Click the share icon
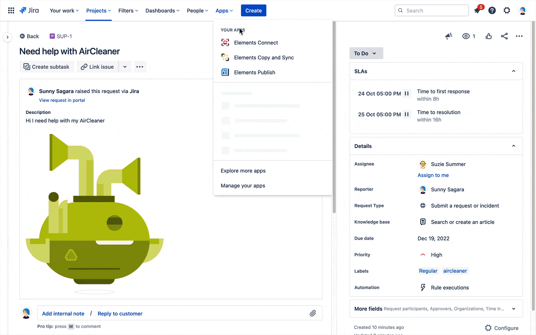The image size is (536, 335). (x=504, y=36)
